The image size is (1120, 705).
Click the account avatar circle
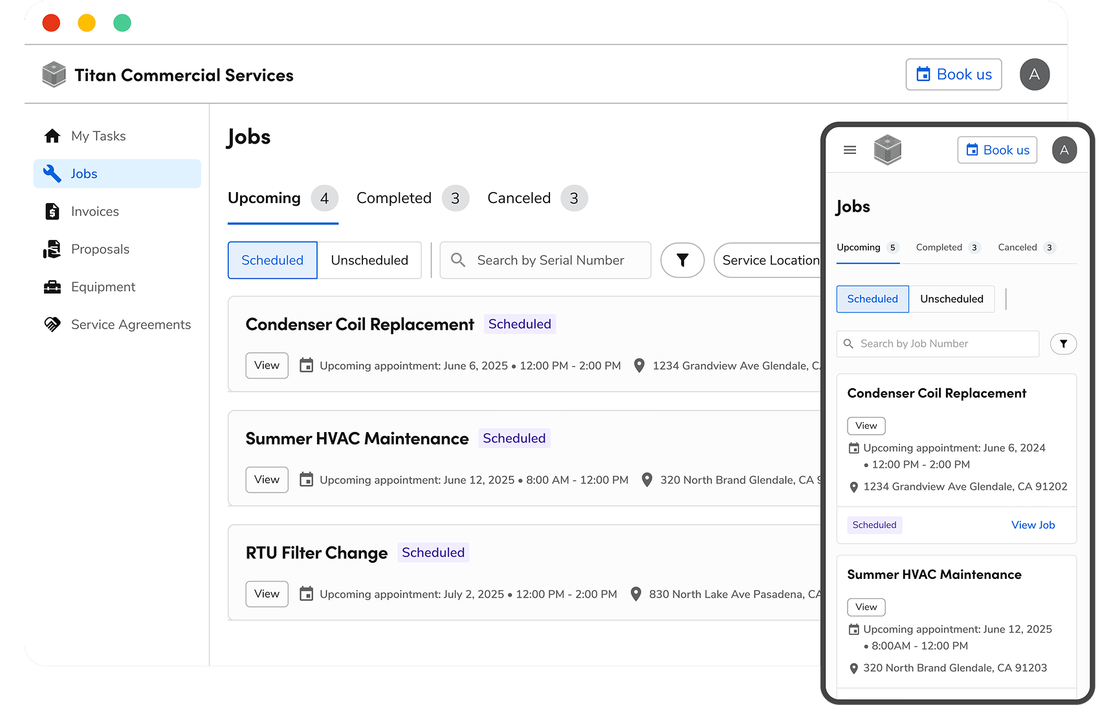pos(1035,74)
